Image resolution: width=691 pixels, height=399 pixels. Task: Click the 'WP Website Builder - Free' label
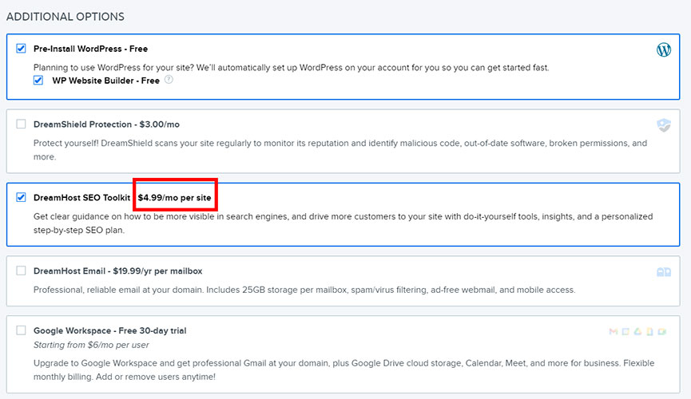click(105, 81)
